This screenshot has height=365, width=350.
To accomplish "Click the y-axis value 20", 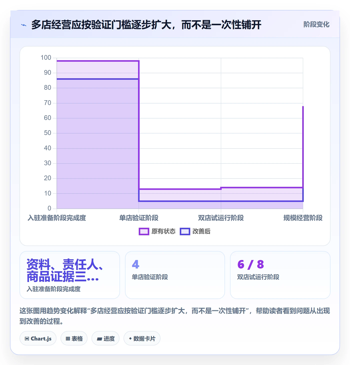I will [x=47, y=178].
